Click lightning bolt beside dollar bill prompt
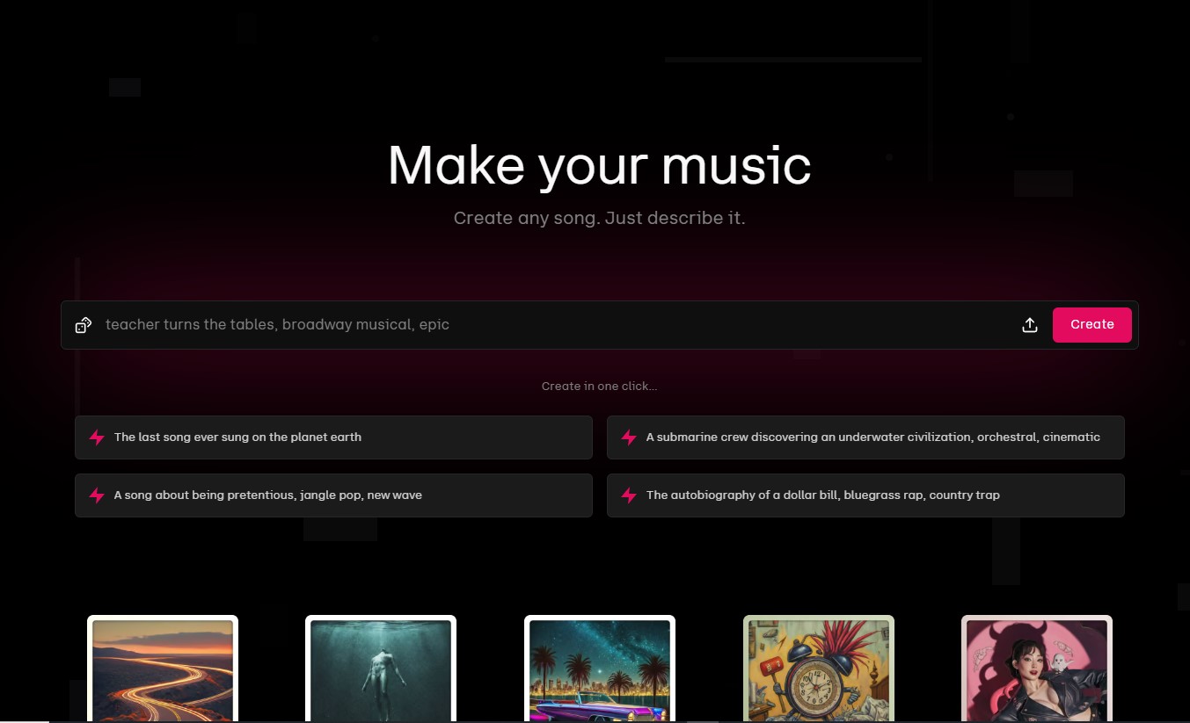 point(629,495)
